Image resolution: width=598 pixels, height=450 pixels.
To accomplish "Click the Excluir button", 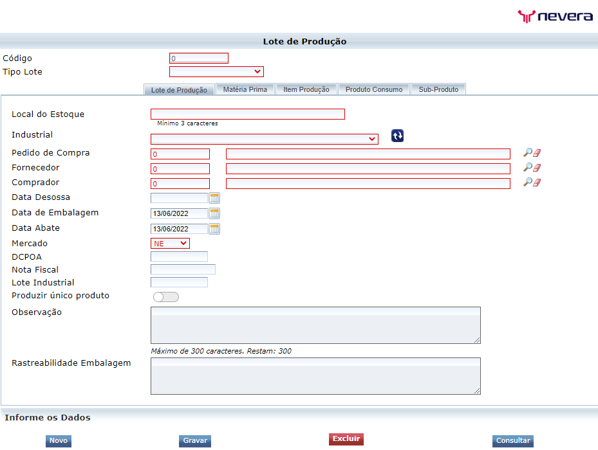I will click(x=346, y=440).
